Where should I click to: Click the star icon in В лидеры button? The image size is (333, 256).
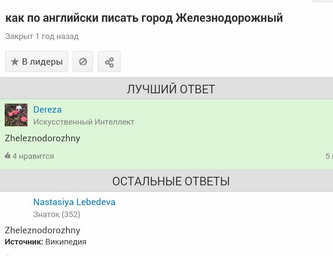tap(15, 62)
